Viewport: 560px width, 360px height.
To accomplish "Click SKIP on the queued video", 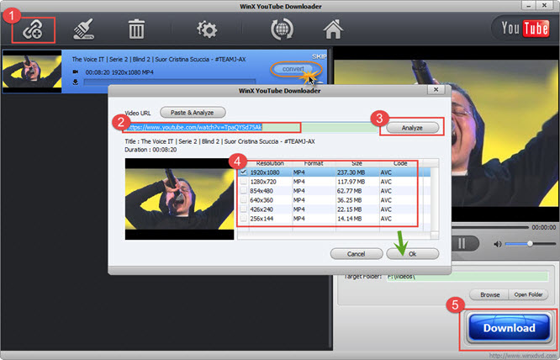I will 319,56.
